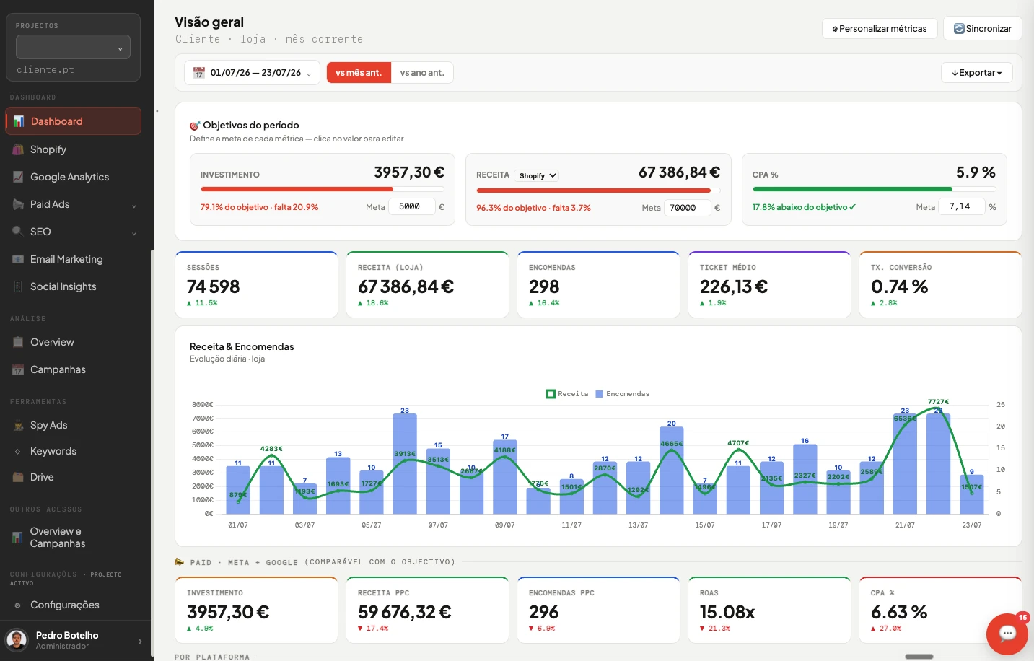This screenshot has height=661, width=1034.
Task: Click the Tx. Conversão 0.74 % card
Action: pyautogui.click(x=941, y=284)
